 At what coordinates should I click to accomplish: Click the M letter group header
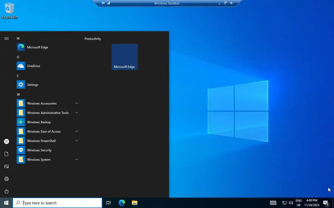18,38
